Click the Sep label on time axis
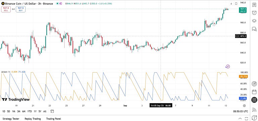 click(125, 106)
